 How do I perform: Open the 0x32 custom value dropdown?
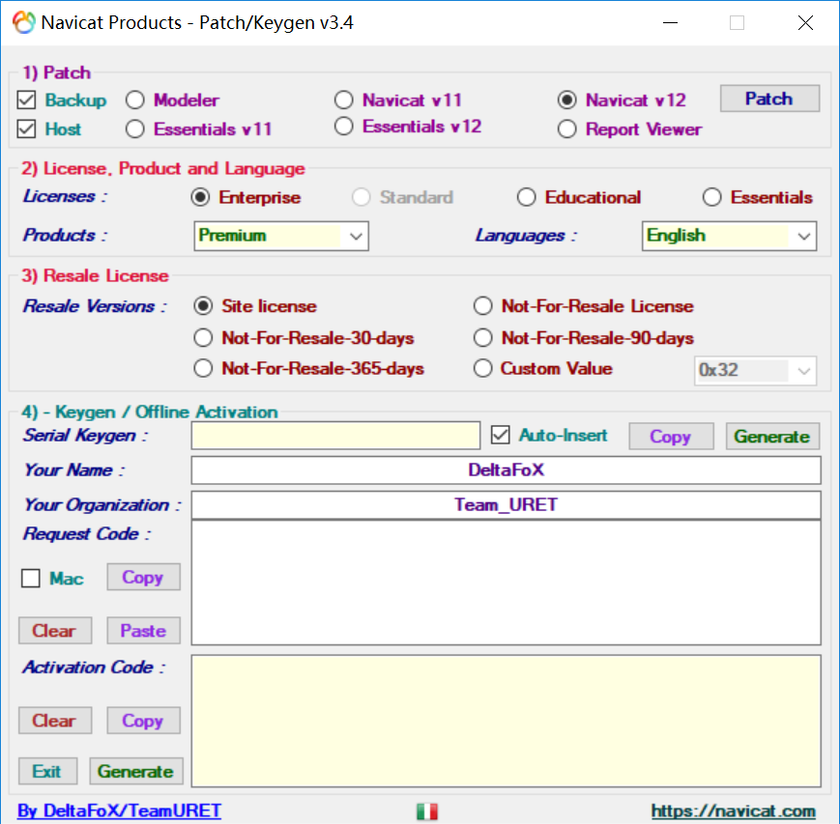pos(756,370)
